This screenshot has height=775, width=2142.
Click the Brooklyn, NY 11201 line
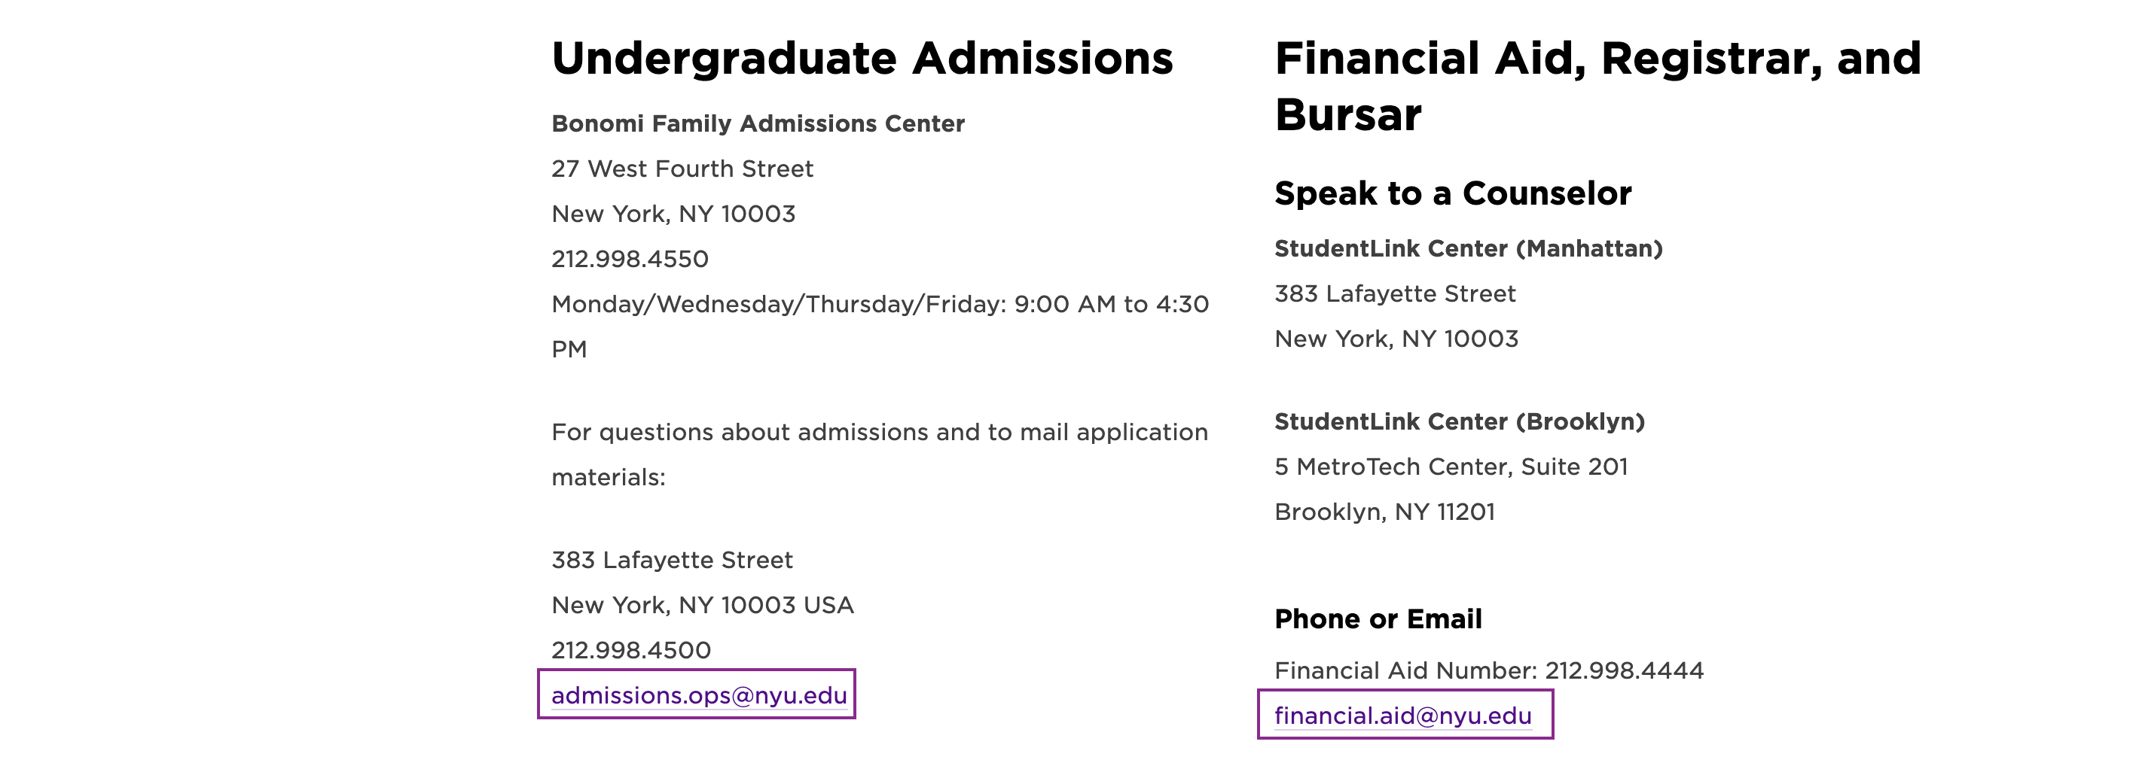[1384, 512]
